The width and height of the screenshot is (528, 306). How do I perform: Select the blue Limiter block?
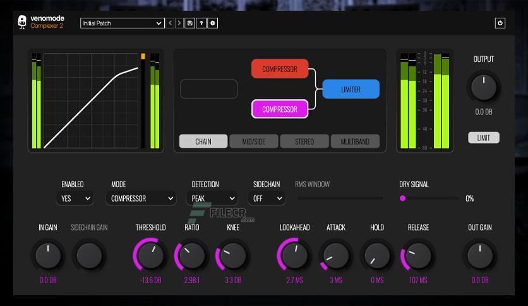[x=351, y=89]
